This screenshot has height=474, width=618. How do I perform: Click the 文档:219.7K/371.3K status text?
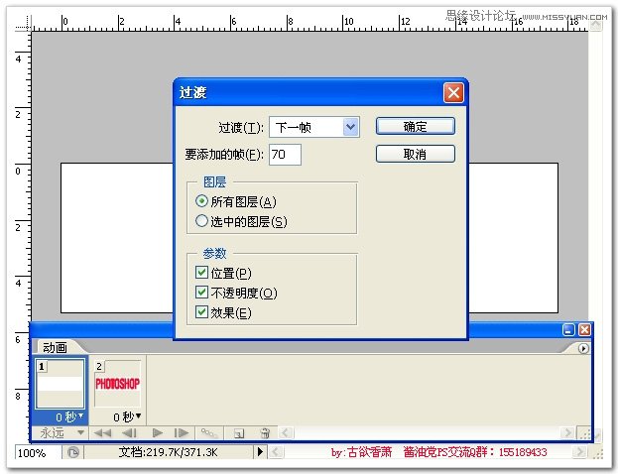click(169, 452)
